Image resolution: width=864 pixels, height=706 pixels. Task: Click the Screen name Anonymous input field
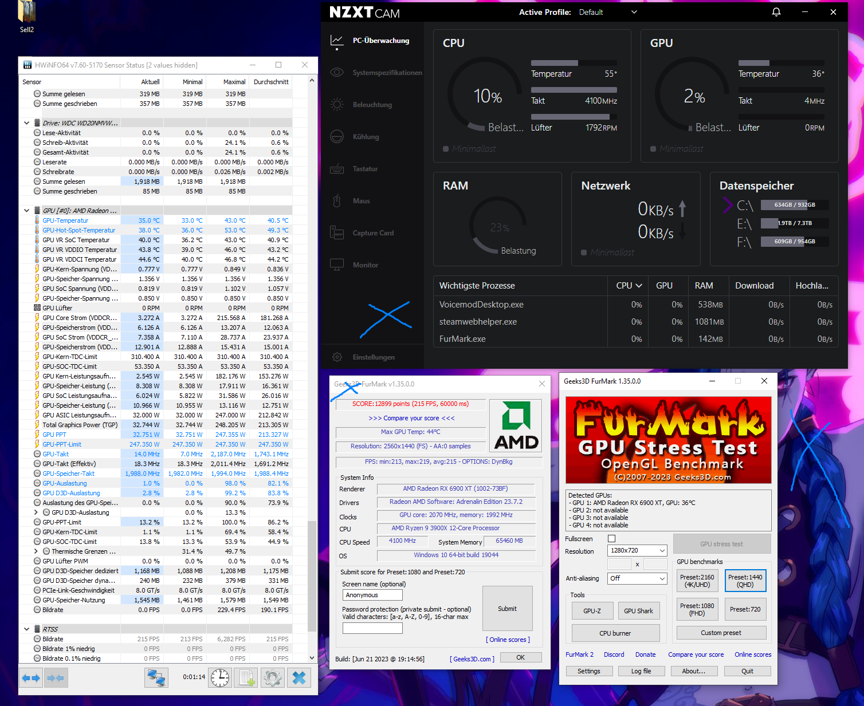tap(372, 595)
